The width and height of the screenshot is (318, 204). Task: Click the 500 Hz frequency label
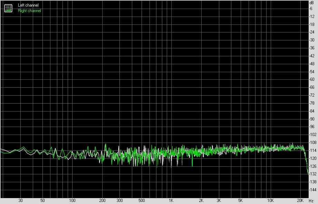click(142, 201)
